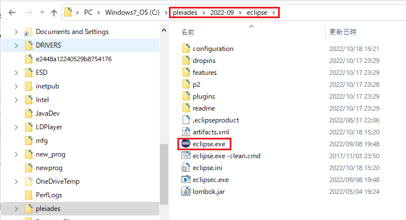The width and height of the screenshot is (406, 220).
Task: Click date 2022/08/31 22:06
Action: tap(354, 120)
